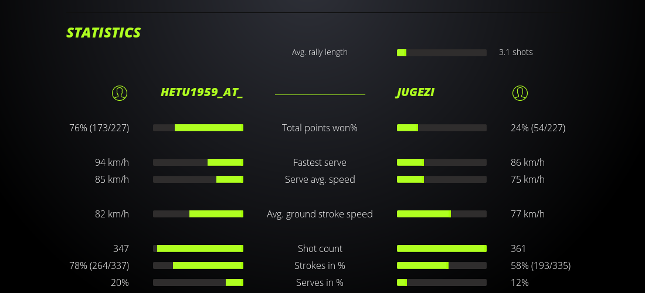645x293 pixels.
Task: Select the Serve avg. speed label
Action: pos(320,179)
